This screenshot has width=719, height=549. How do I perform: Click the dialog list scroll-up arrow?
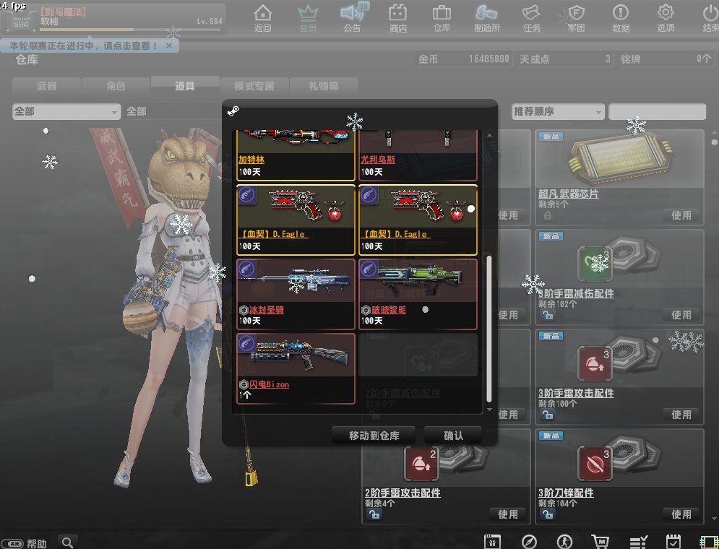click(489, 135)
